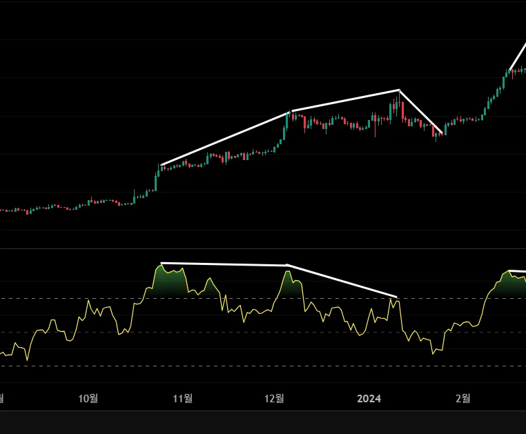Image resolution: width=526 pixels, height=434 pixels.
Task: Click the 11월 label on the time axis
Action: pyautogui.click(x=182, y=398)
